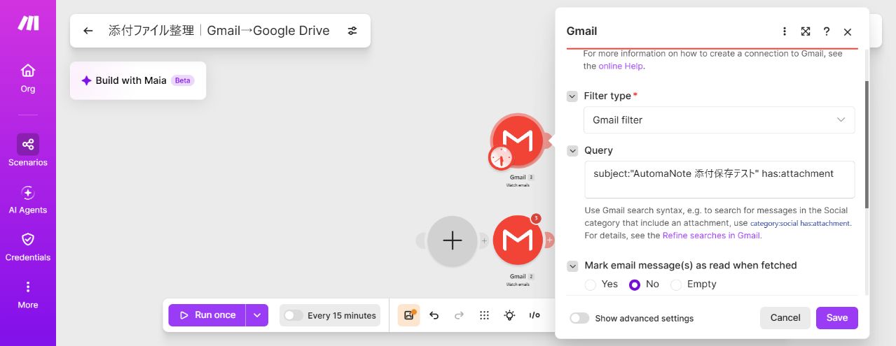Launch Build with Maia assistant
Image resolution: width=896 pixels, height=346 pixels.
pyautogui.click(x=138, y=80)
